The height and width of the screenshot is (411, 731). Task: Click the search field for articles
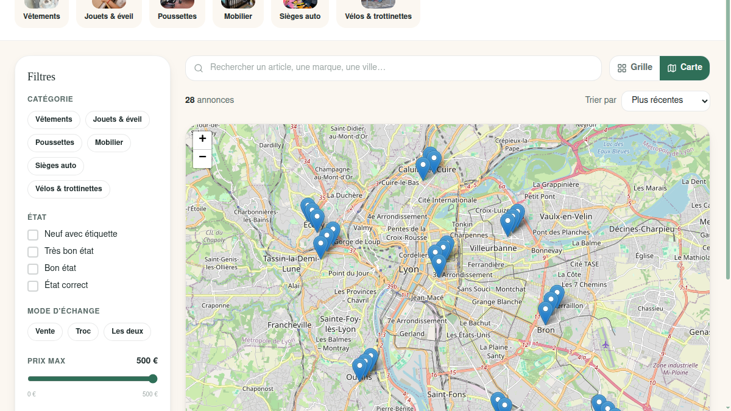point(394,68)
